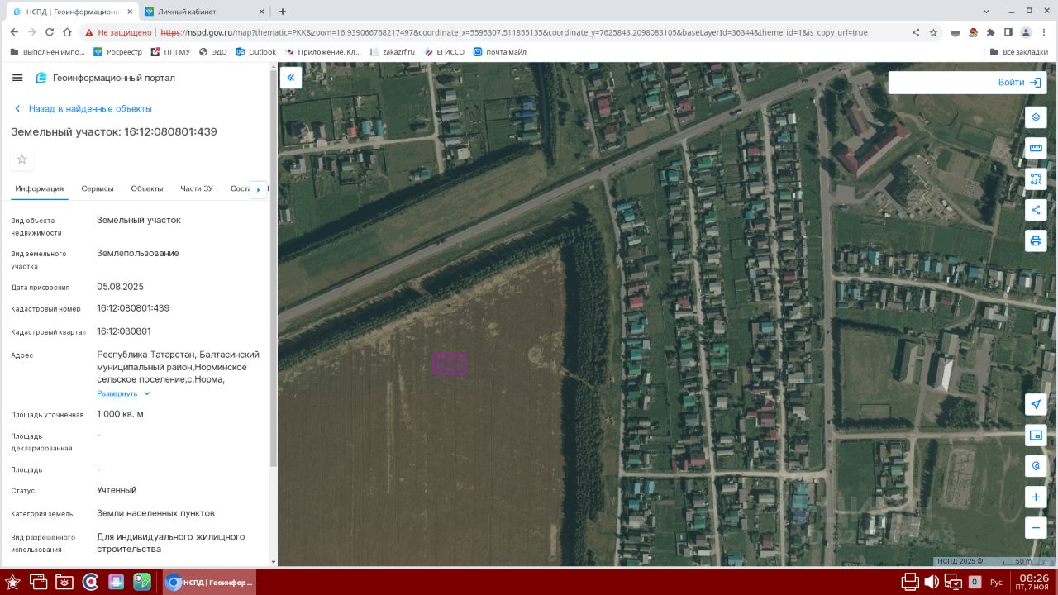Open the taskbar start star menu
The width and height of the screenshot is (1058, 595).
click(x=12, y=582)
